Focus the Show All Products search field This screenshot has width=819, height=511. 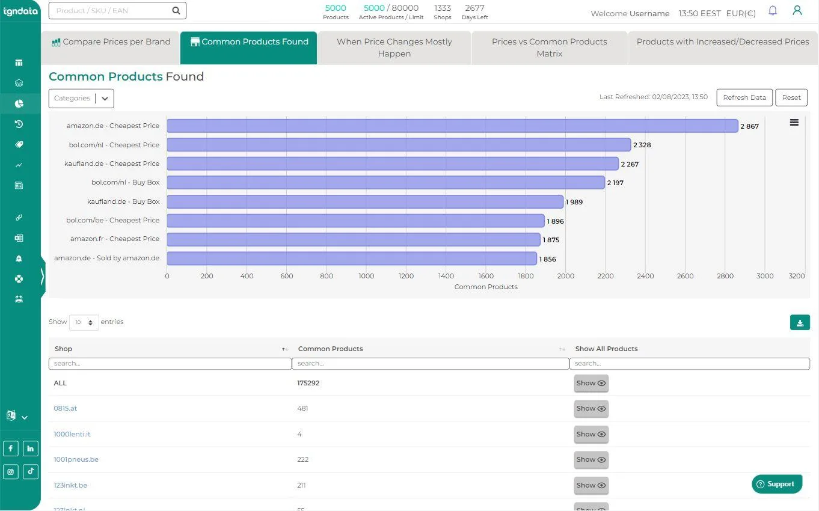(x=690, y=364)
